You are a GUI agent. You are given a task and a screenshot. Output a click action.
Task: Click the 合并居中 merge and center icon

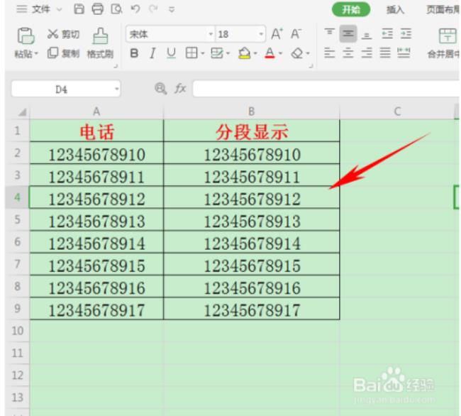[448, 36]
